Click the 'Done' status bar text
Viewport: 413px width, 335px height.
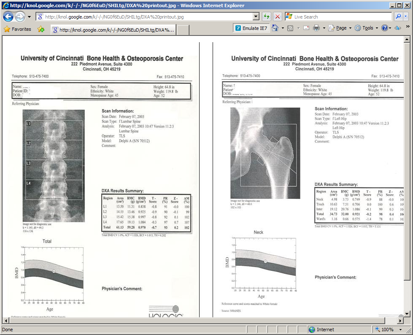pyautogui.click(x=7, y=330)
